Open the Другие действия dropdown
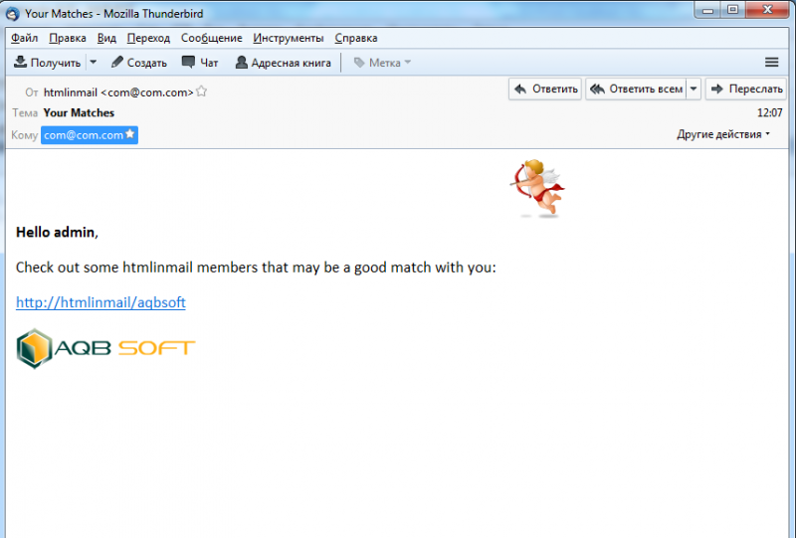Viewport: 796px width, 538px height. (723, 134)
